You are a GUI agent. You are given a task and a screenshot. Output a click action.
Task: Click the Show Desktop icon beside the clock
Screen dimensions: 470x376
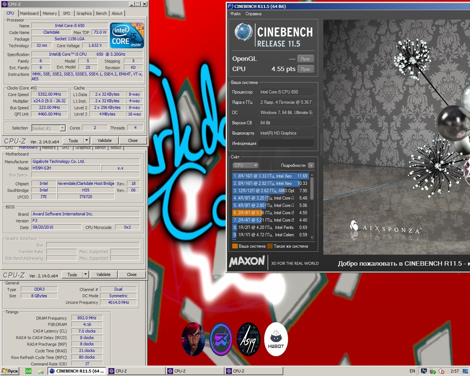(x=465, y=371)
